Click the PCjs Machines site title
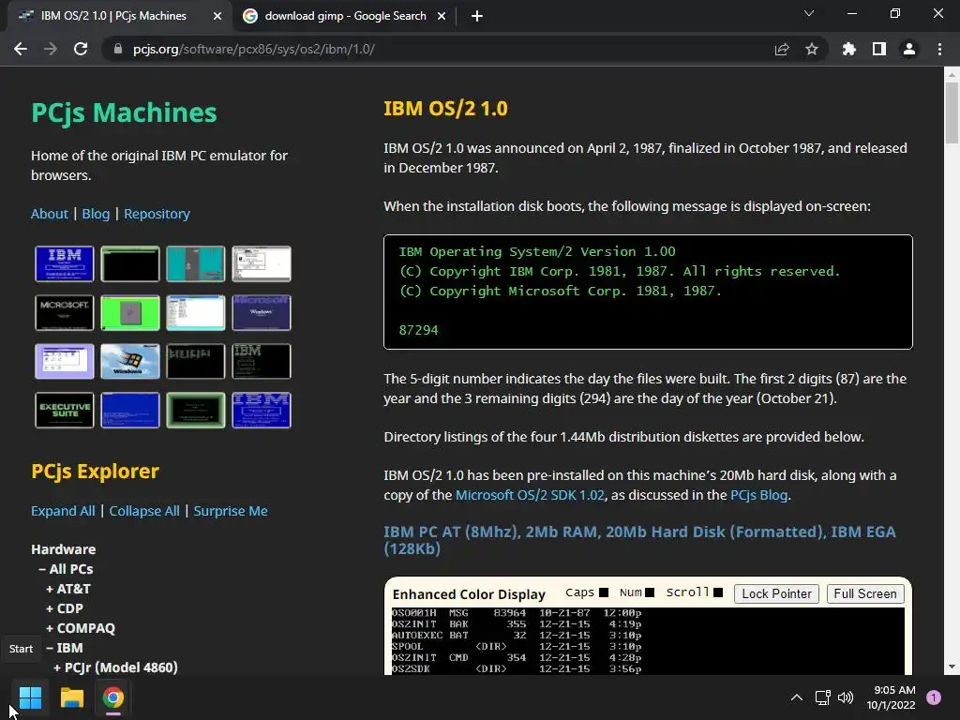 pos(125,112)
